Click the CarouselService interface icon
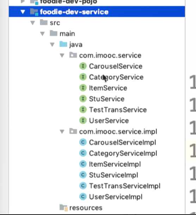This screenshot has height=215, width=196. tap(83, 66)
